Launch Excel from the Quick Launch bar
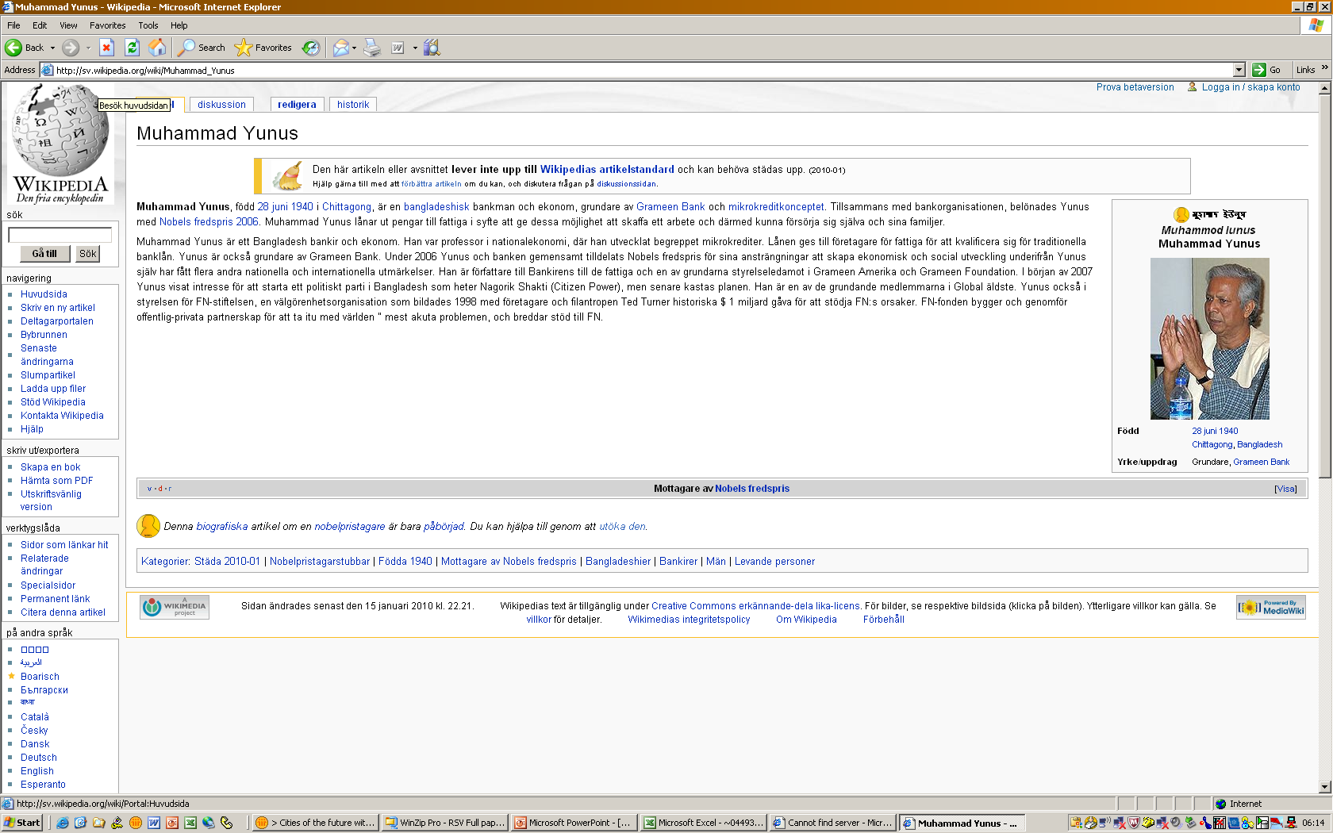The width and height of the screenshot is (1333, 833). pos(190,823)
